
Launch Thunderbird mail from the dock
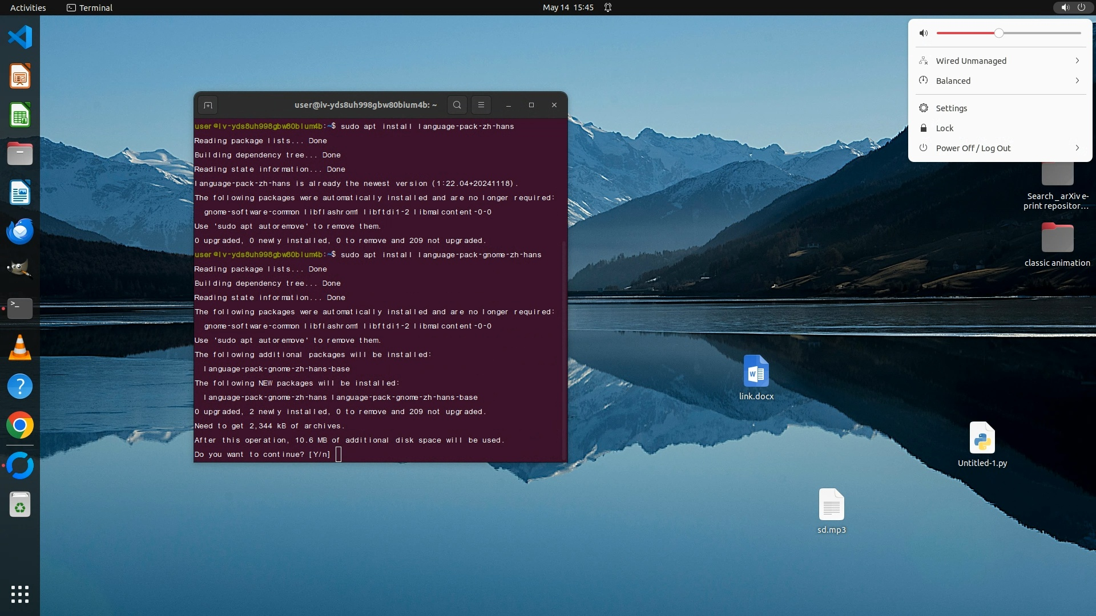[20, 232]
